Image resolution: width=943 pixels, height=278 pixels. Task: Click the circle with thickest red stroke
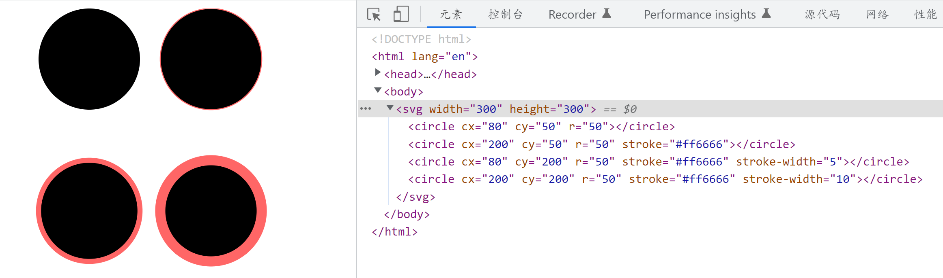pos(211,211)
